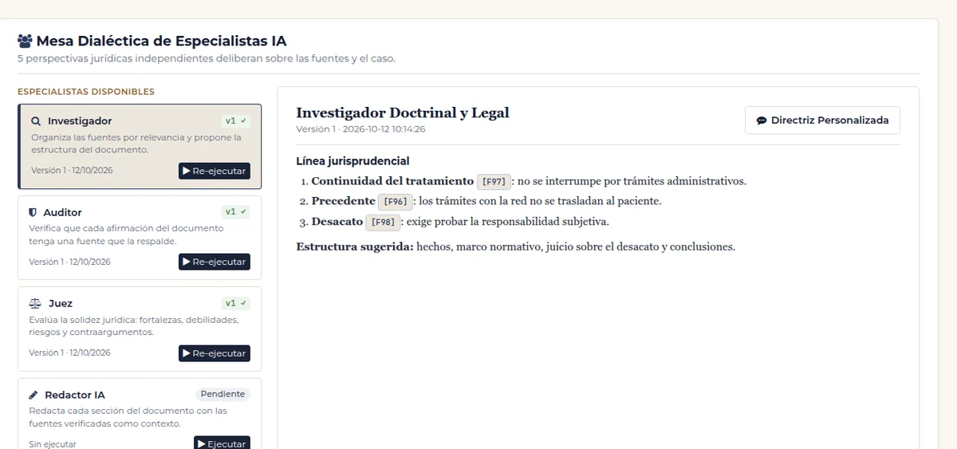
Task: Open Directriz Personalizada
Action: (x=822, y=120)
